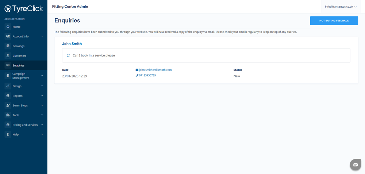
Task: Click the Enquiries envelope icon in sidebar
Action: point(8,66)
